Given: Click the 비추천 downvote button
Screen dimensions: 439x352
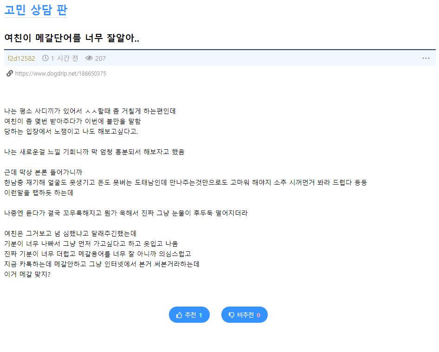Looking at the screenshot, I should pyautogui.click(x=245, y=315).
